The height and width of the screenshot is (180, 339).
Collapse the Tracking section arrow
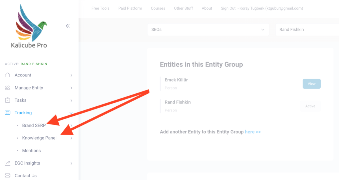(x=71, y=113)
